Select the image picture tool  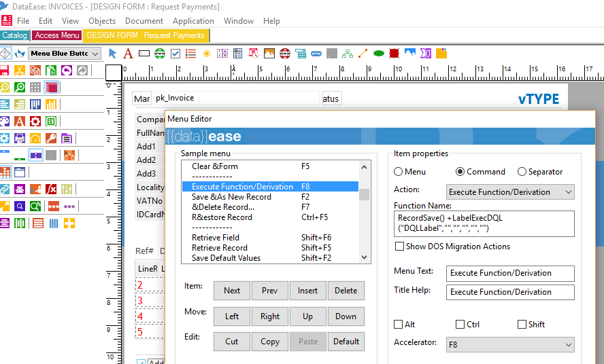[269, 54]
